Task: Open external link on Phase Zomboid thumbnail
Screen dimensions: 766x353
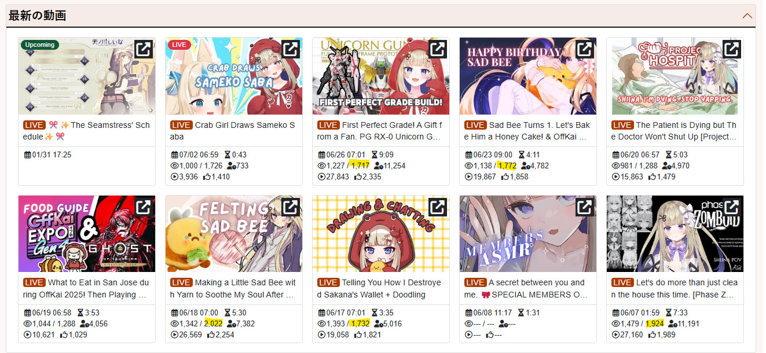Action: [x=732, y=207]
